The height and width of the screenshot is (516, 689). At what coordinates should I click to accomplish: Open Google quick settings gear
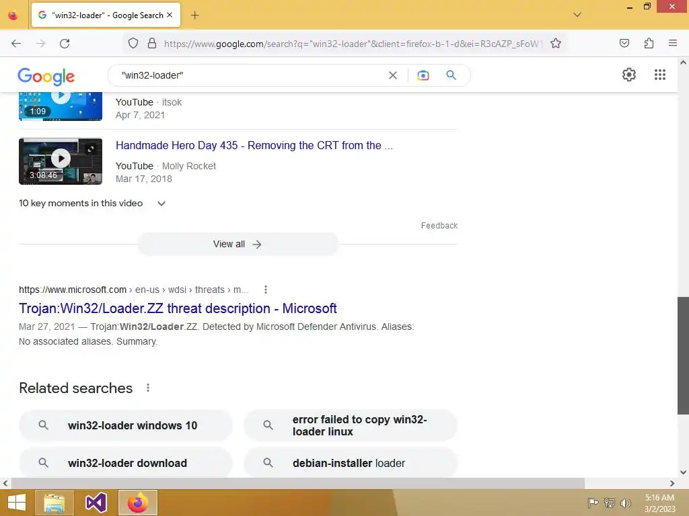click(x=629, y=75)
